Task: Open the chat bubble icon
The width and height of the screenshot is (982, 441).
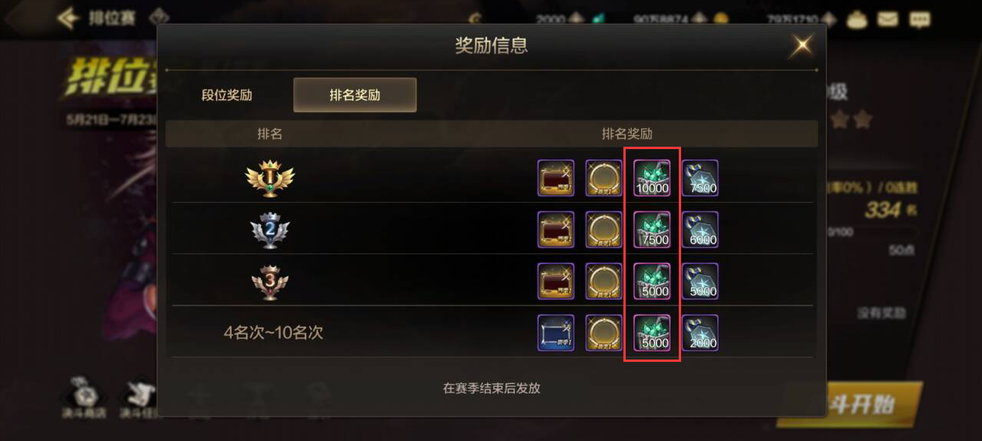Action: click(x=920, y=19)
